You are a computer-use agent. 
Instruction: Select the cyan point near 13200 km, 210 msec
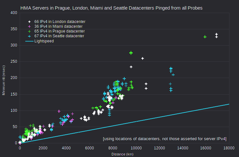[x=173, y=75]
